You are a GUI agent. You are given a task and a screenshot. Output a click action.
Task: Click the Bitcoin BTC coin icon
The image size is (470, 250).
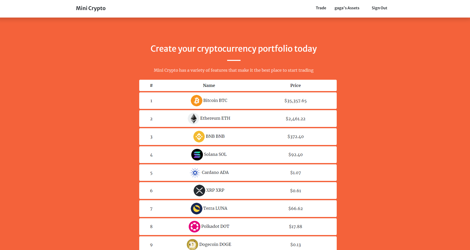[196, 101]
